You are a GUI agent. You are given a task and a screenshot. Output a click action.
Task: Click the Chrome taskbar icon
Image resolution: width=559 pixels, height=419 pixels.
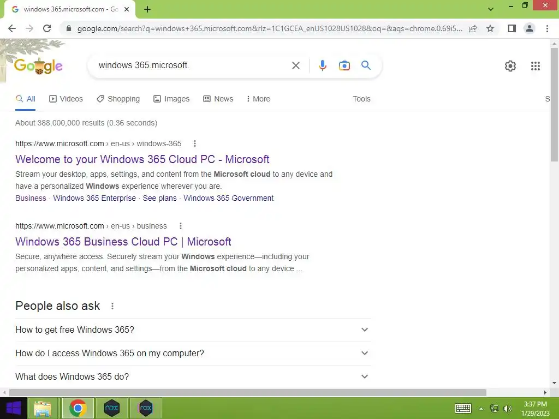tap(78, 408)
